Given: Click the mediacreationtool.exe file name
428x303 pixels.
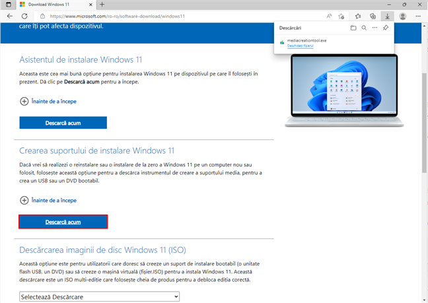Looking at the screenshot, I should click(307, 40).
